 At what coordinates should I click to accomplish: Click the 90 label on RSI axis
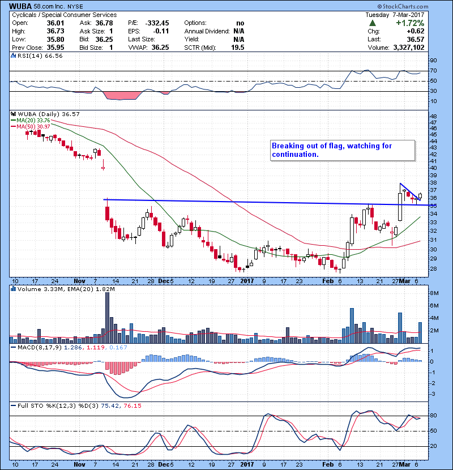click(433, 61)
